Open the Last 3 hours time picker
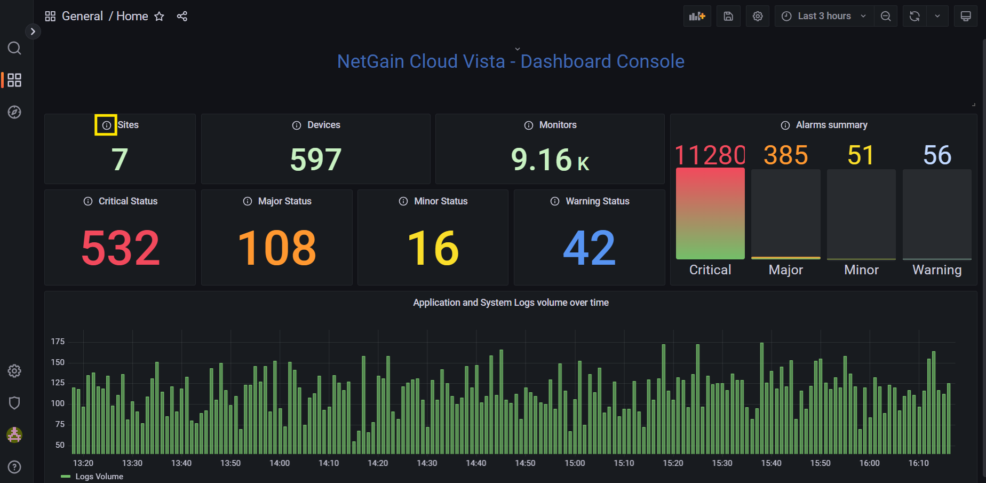The image size is (986, 483). click(824, 16)
